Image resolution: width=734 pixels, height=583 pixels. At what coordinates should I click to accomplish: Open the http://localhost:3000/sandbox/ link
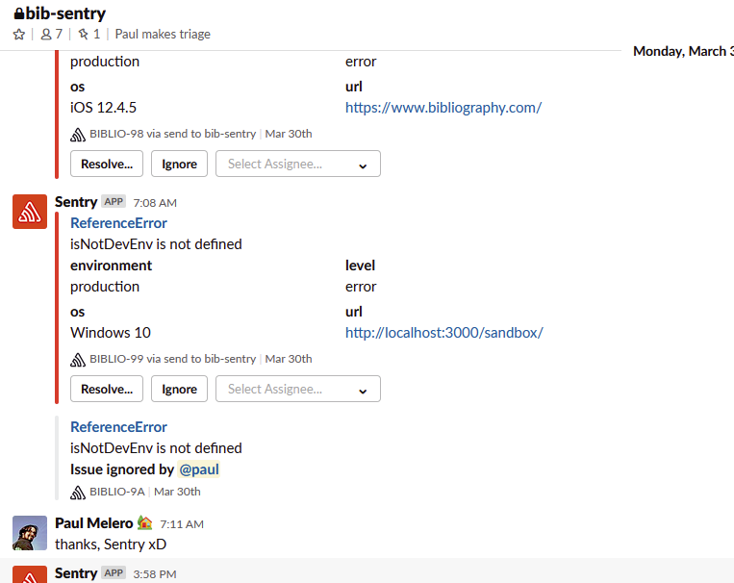tap(444, 333)
